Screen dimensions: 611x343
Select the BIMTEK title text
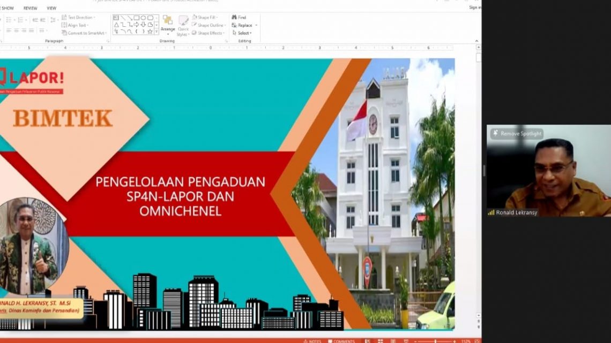click(63, 118)
